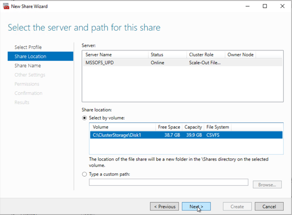Click the File System column header
This screenshot has width=292, height=215.
218,127
